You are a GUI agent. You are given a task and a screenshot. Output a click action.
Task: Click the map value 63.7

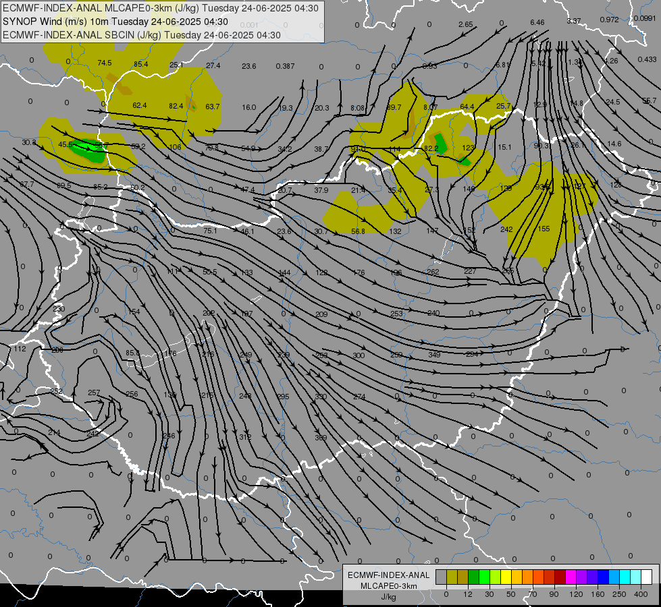[x=213, y=107]
